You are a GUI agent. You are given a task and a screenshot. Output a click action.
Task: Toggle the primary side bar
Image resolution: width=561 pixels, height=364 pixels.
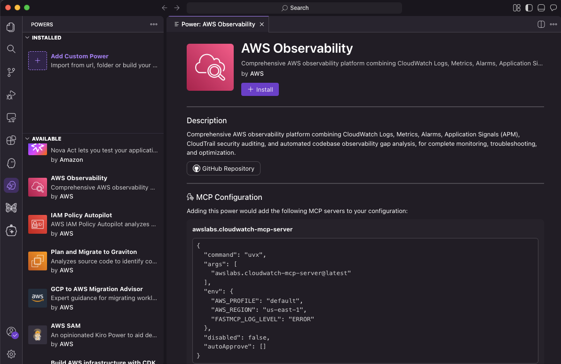(x=529, y=8)
